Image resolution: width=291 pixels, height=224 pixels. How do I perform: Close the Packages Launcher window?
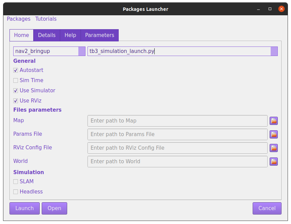[282, 9]
